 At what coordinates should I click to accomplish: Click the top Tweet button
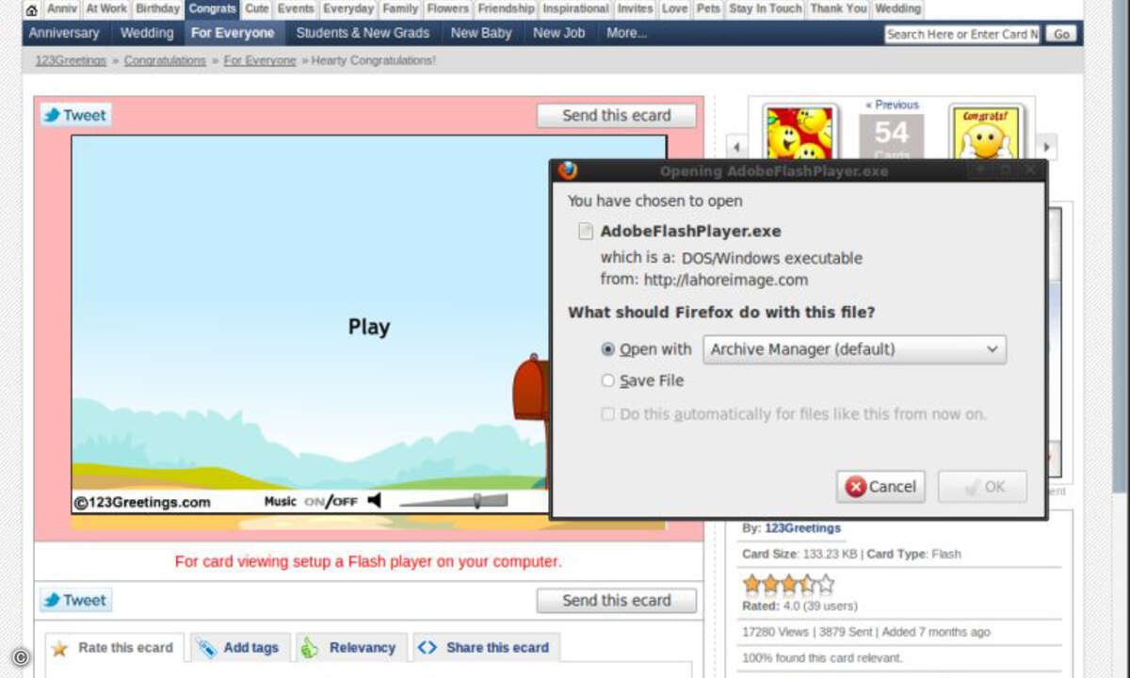pos(75,115)
